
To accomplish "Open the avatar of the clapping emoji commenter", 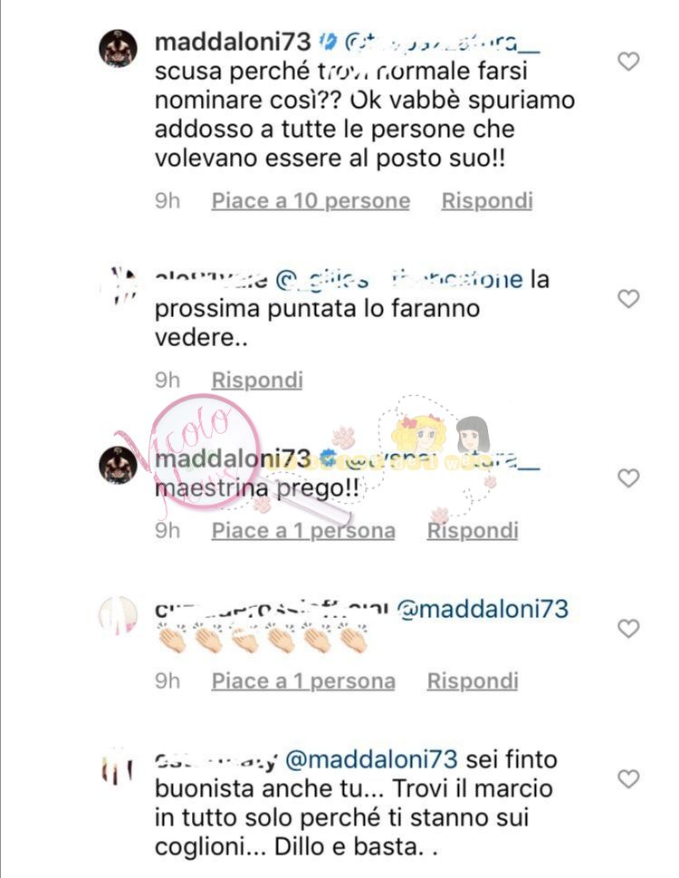I will pos(118,615).
